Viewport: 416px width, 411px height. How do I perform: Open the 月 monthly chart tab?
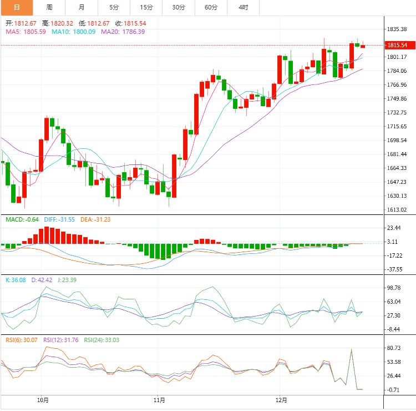[x=82, y=7]
